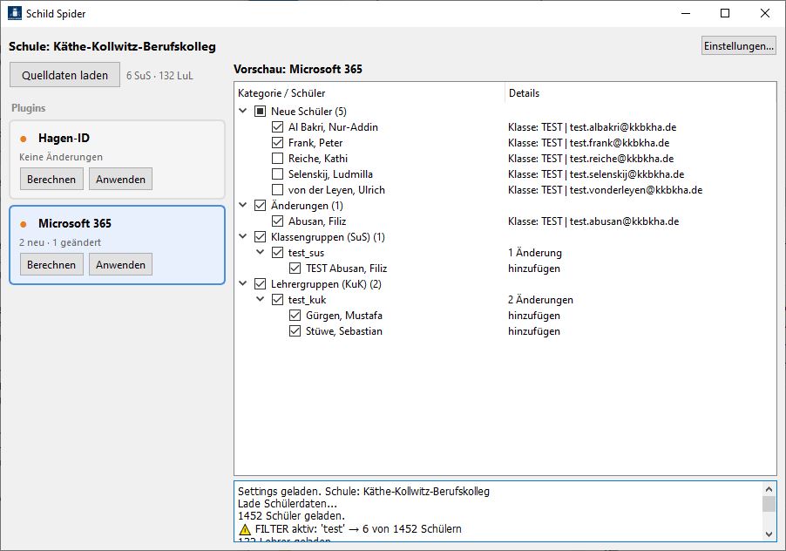Uncheck the test_kuk group checkbox
This screenshot has width=786, height=551.
(277, 300)
